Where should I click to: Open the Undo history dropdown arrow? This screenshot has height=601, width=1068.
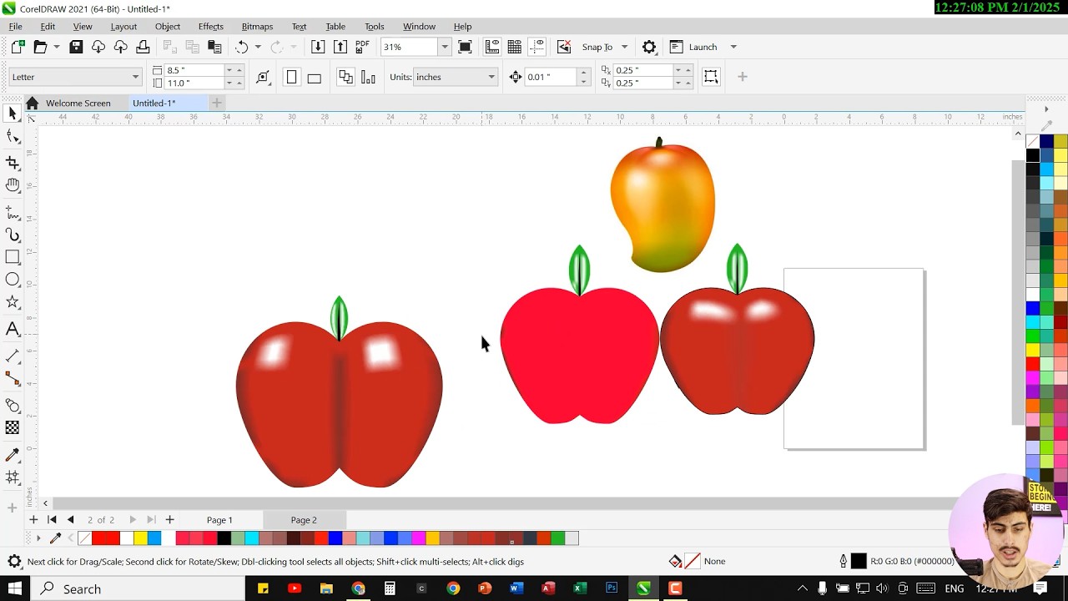(258, 47)
